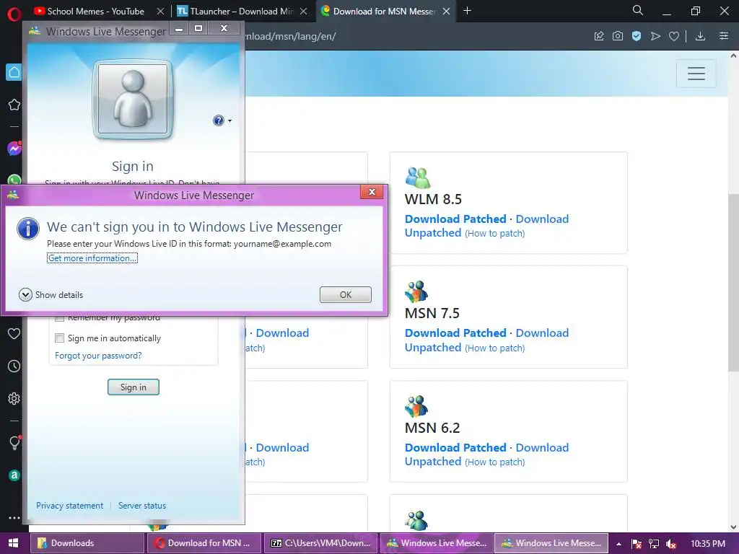The height and width of the screenshot is (554, 739).
Task: Open the heart favorites icon in sidebar
Action: pyautogui.click(x=14, y=333)
